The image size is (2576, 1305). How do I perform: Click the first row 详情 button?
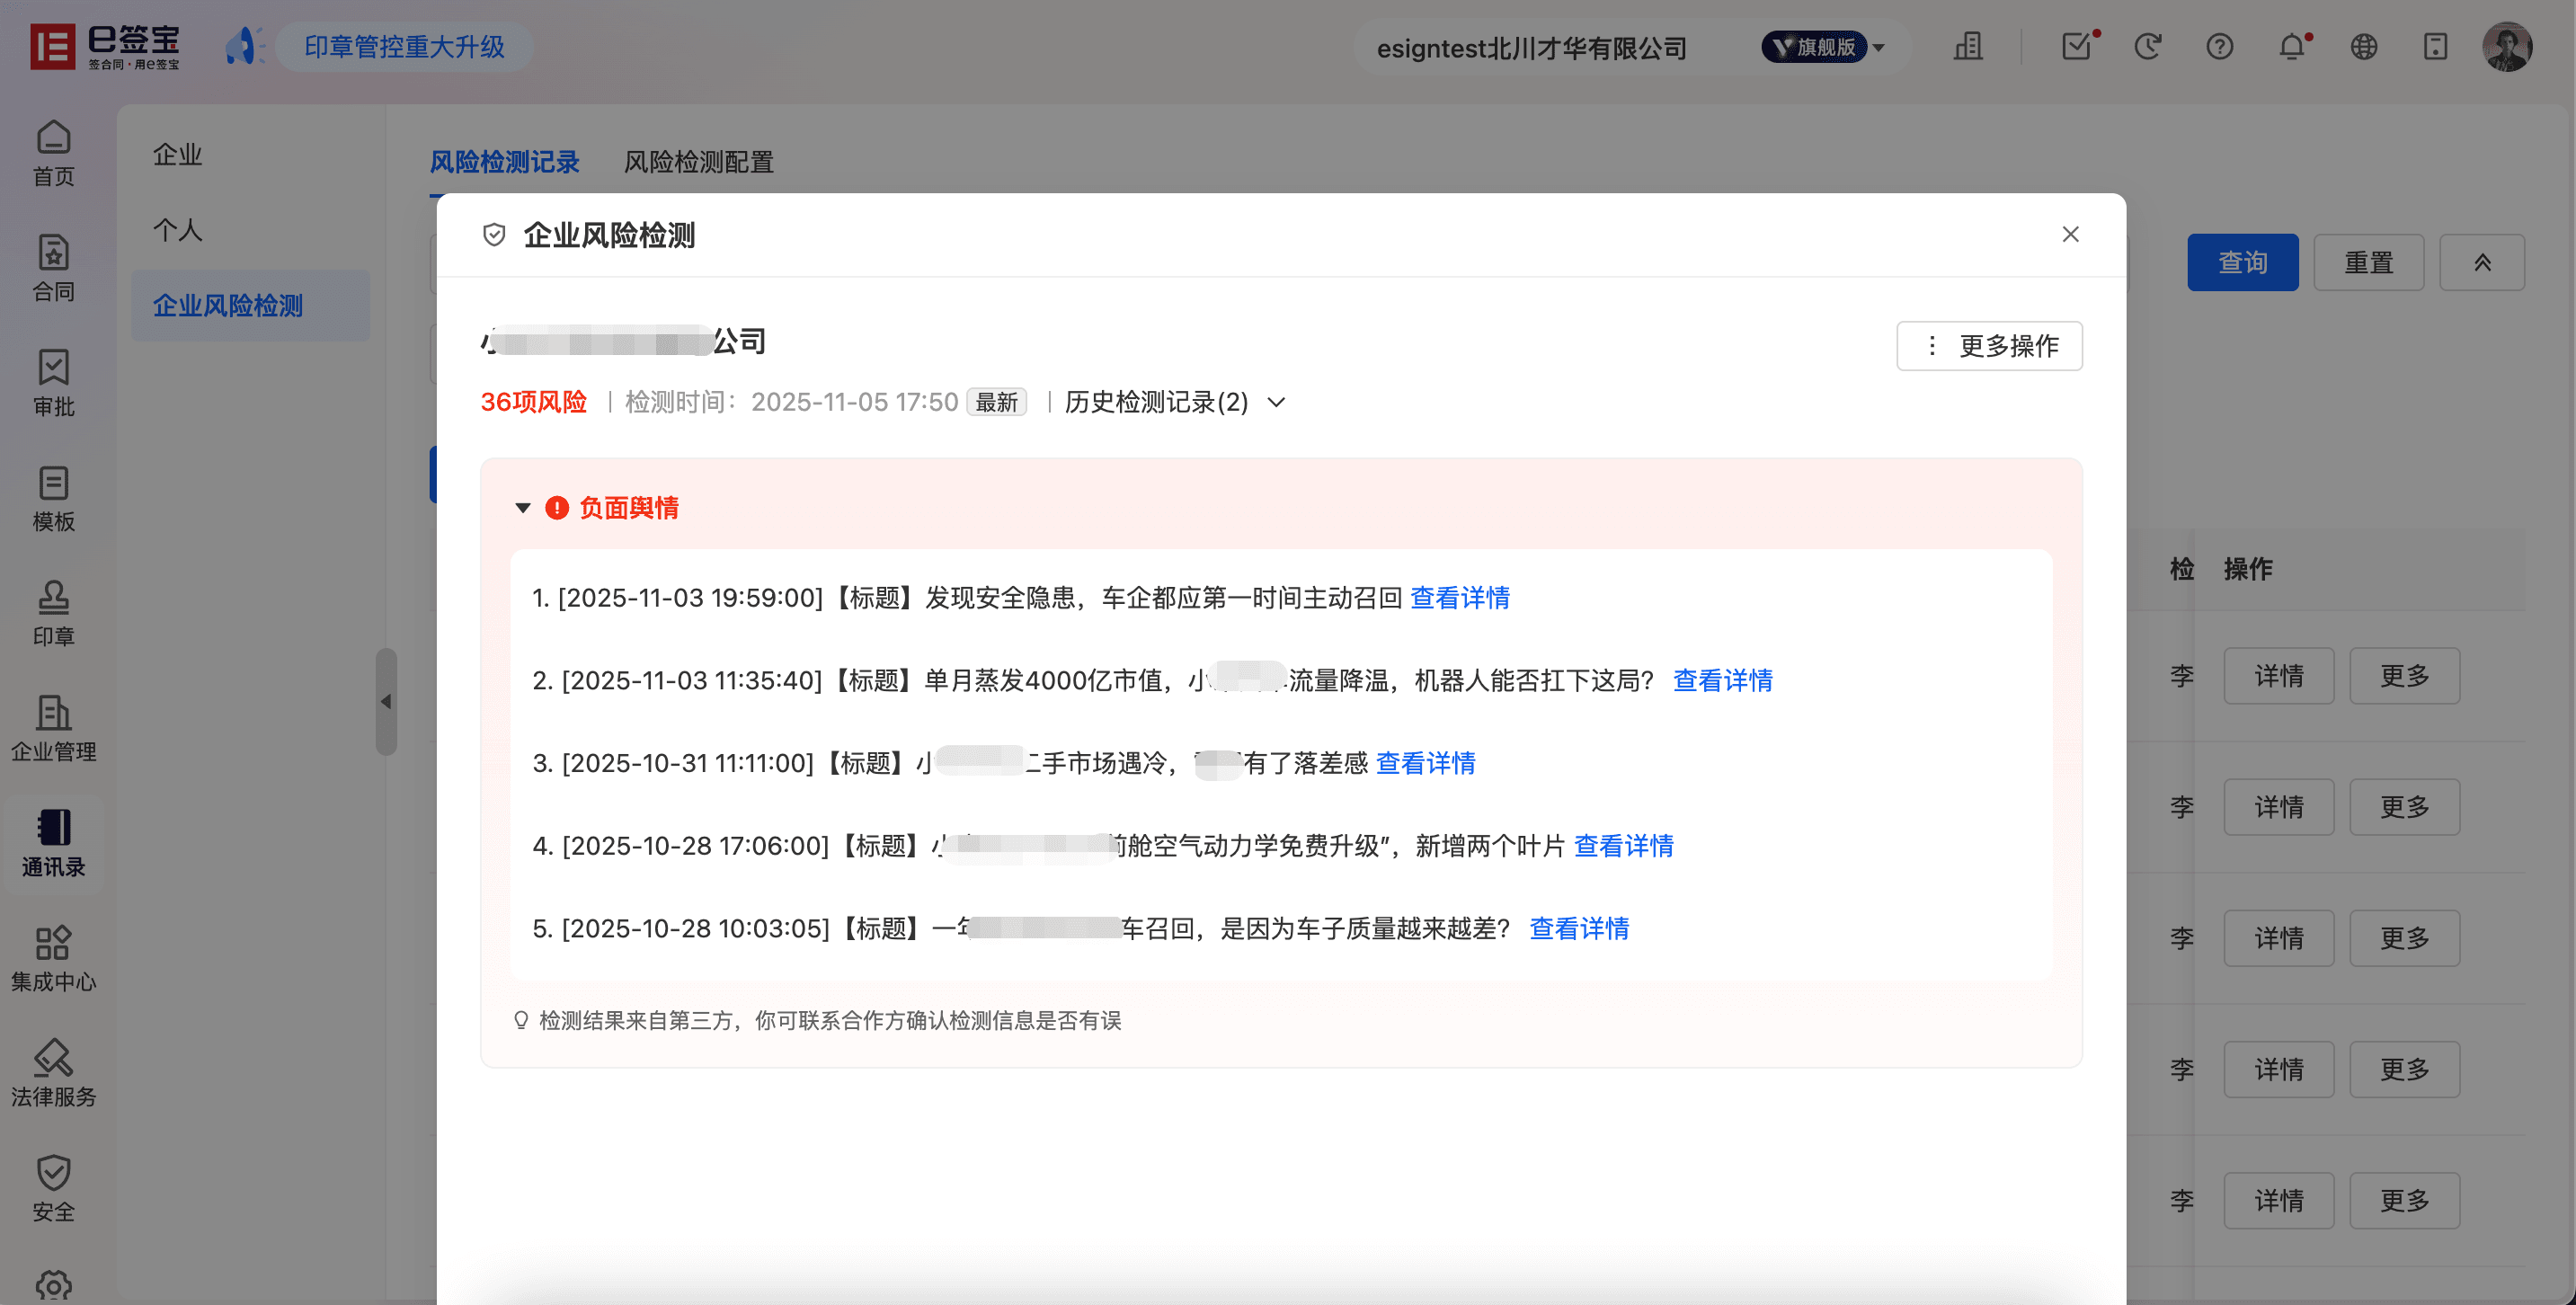coord(2278,676)
